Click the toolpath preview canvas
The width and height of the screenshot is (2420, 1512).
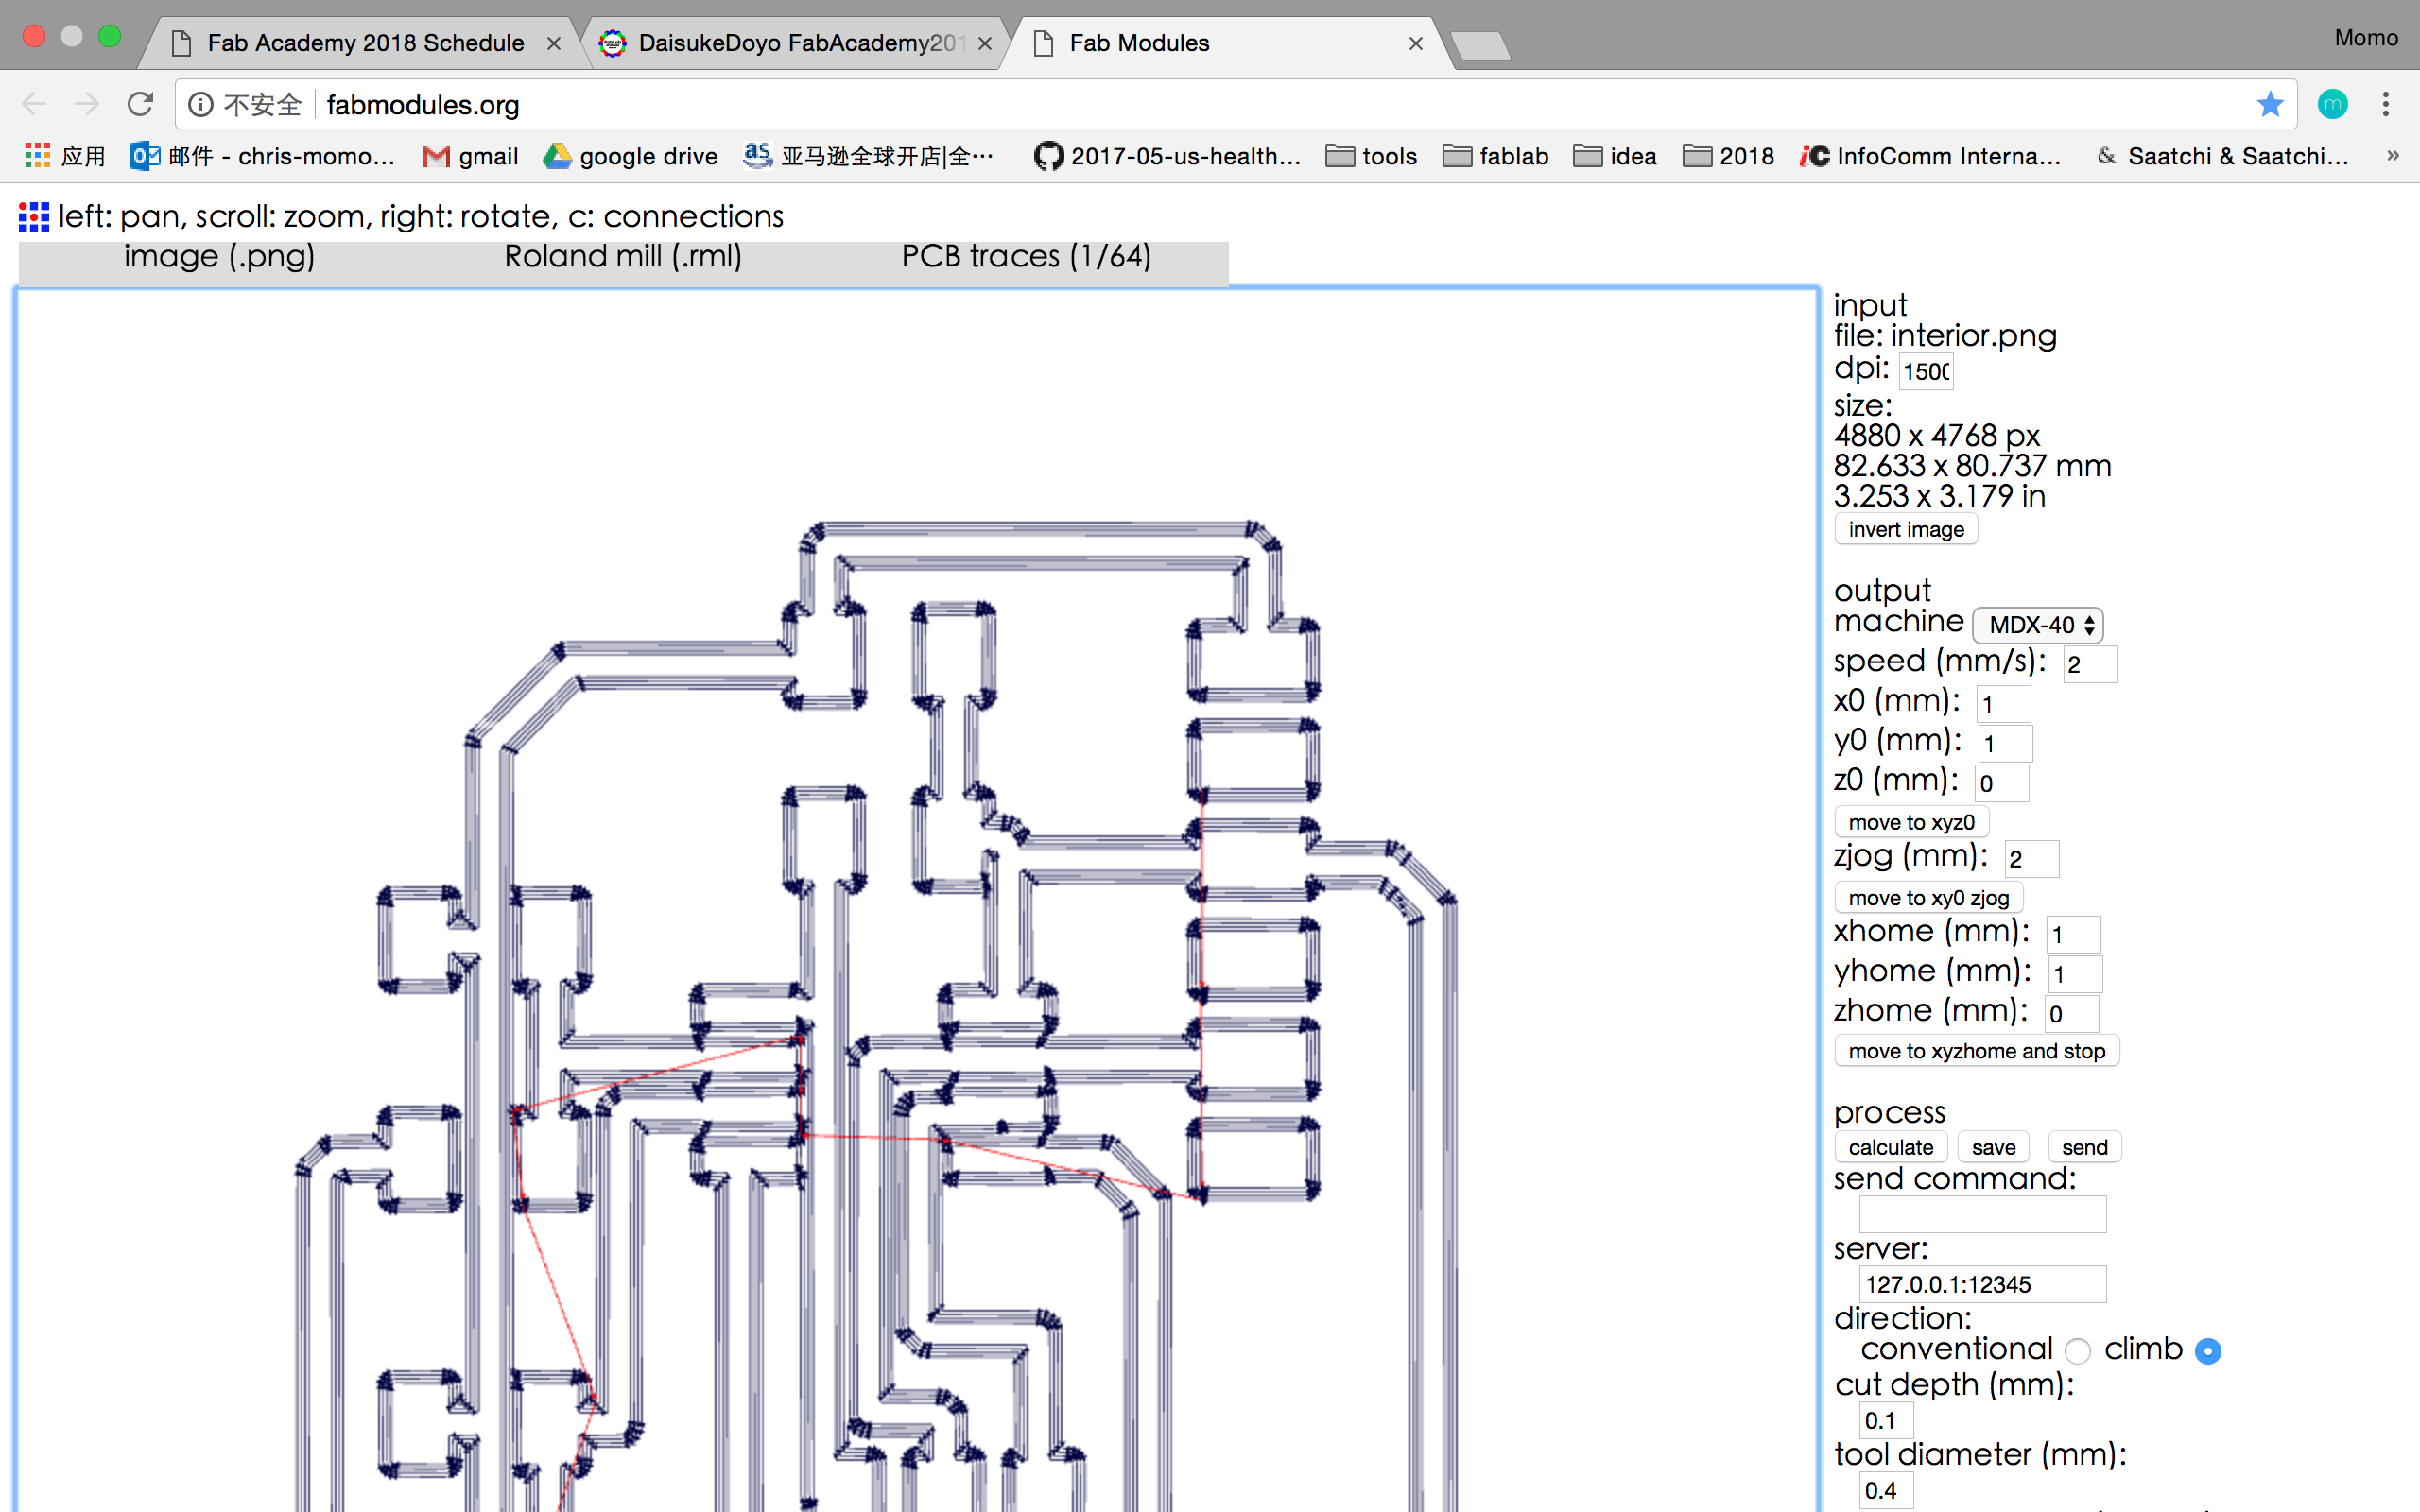(x=916, y=900)
